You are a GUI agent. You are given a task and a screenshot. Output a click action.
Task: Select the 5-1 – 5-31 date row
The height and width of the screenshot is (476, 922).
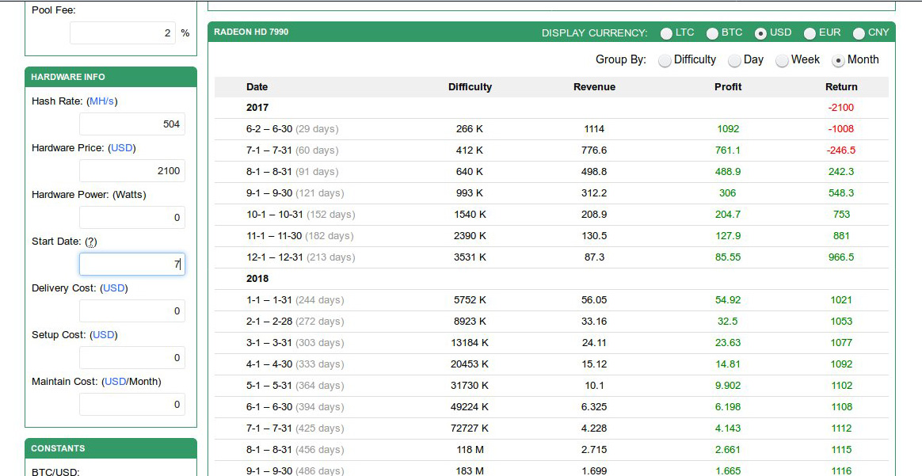click(x=551, y=386)
